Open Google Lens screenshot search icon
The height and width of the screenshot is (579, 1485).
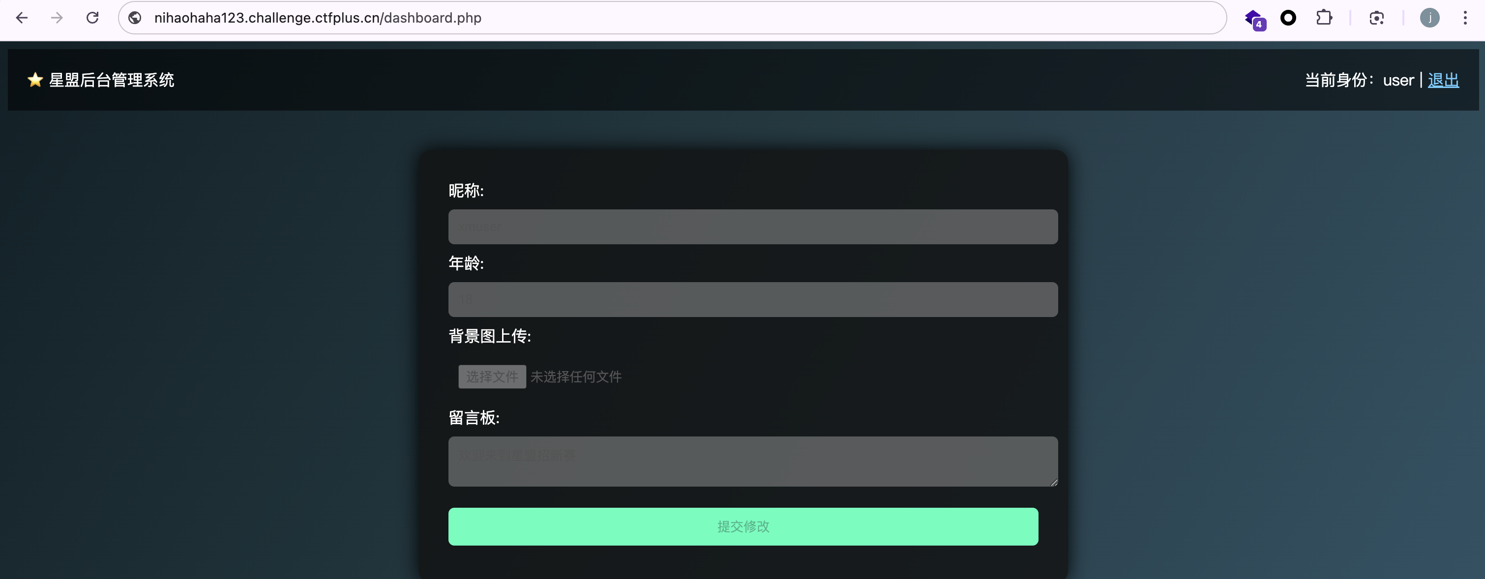click(1377, 18)
